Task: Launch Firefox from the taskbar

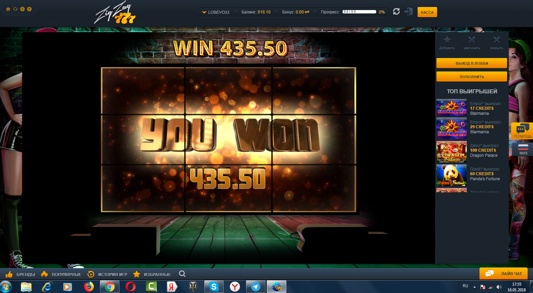Action: click(x=89, y=287)
